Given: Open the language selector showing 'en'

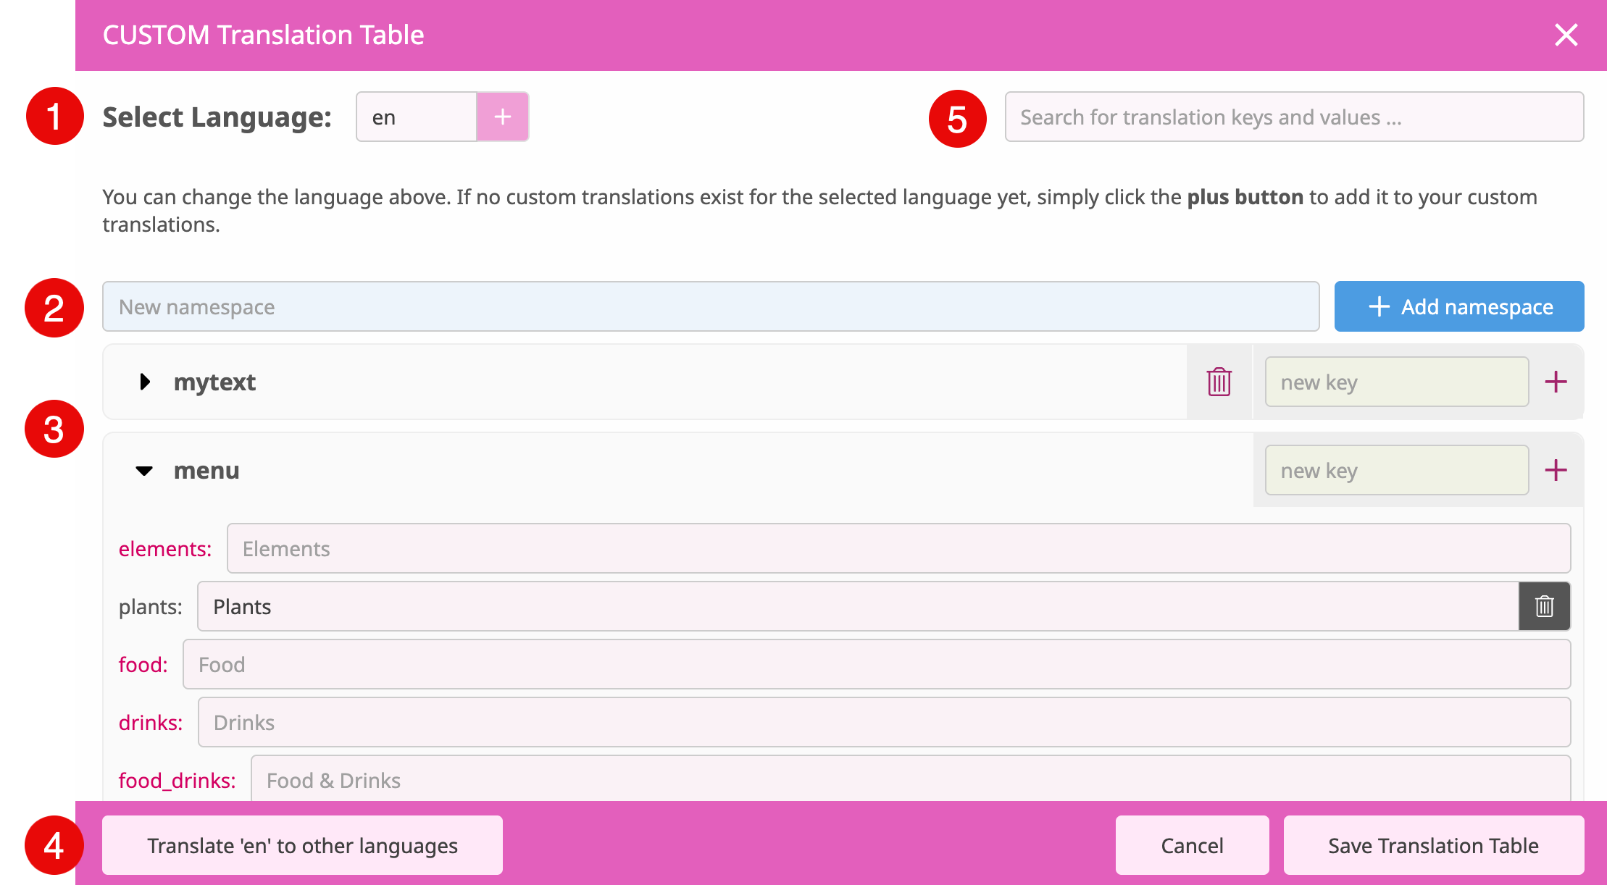Looking at the screenshot, I should 416,116.
